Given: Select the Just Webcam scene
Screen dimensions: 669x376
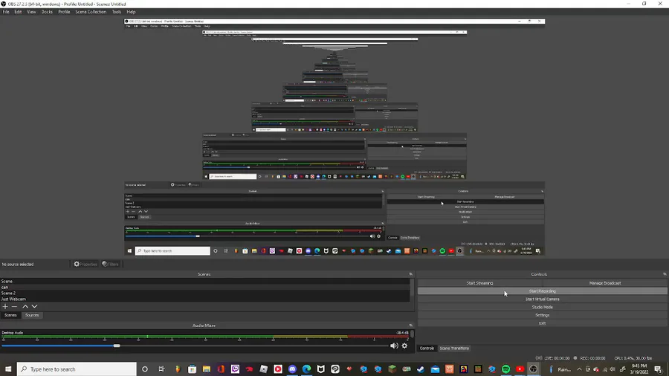Looking at the screenshot, I should [x=205, y=299].
